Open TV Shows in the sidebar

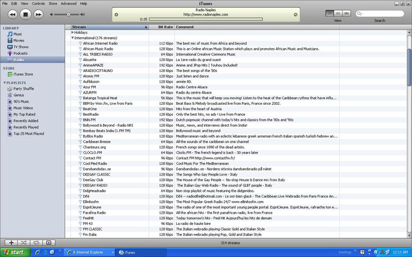click(x=18, y=47)
